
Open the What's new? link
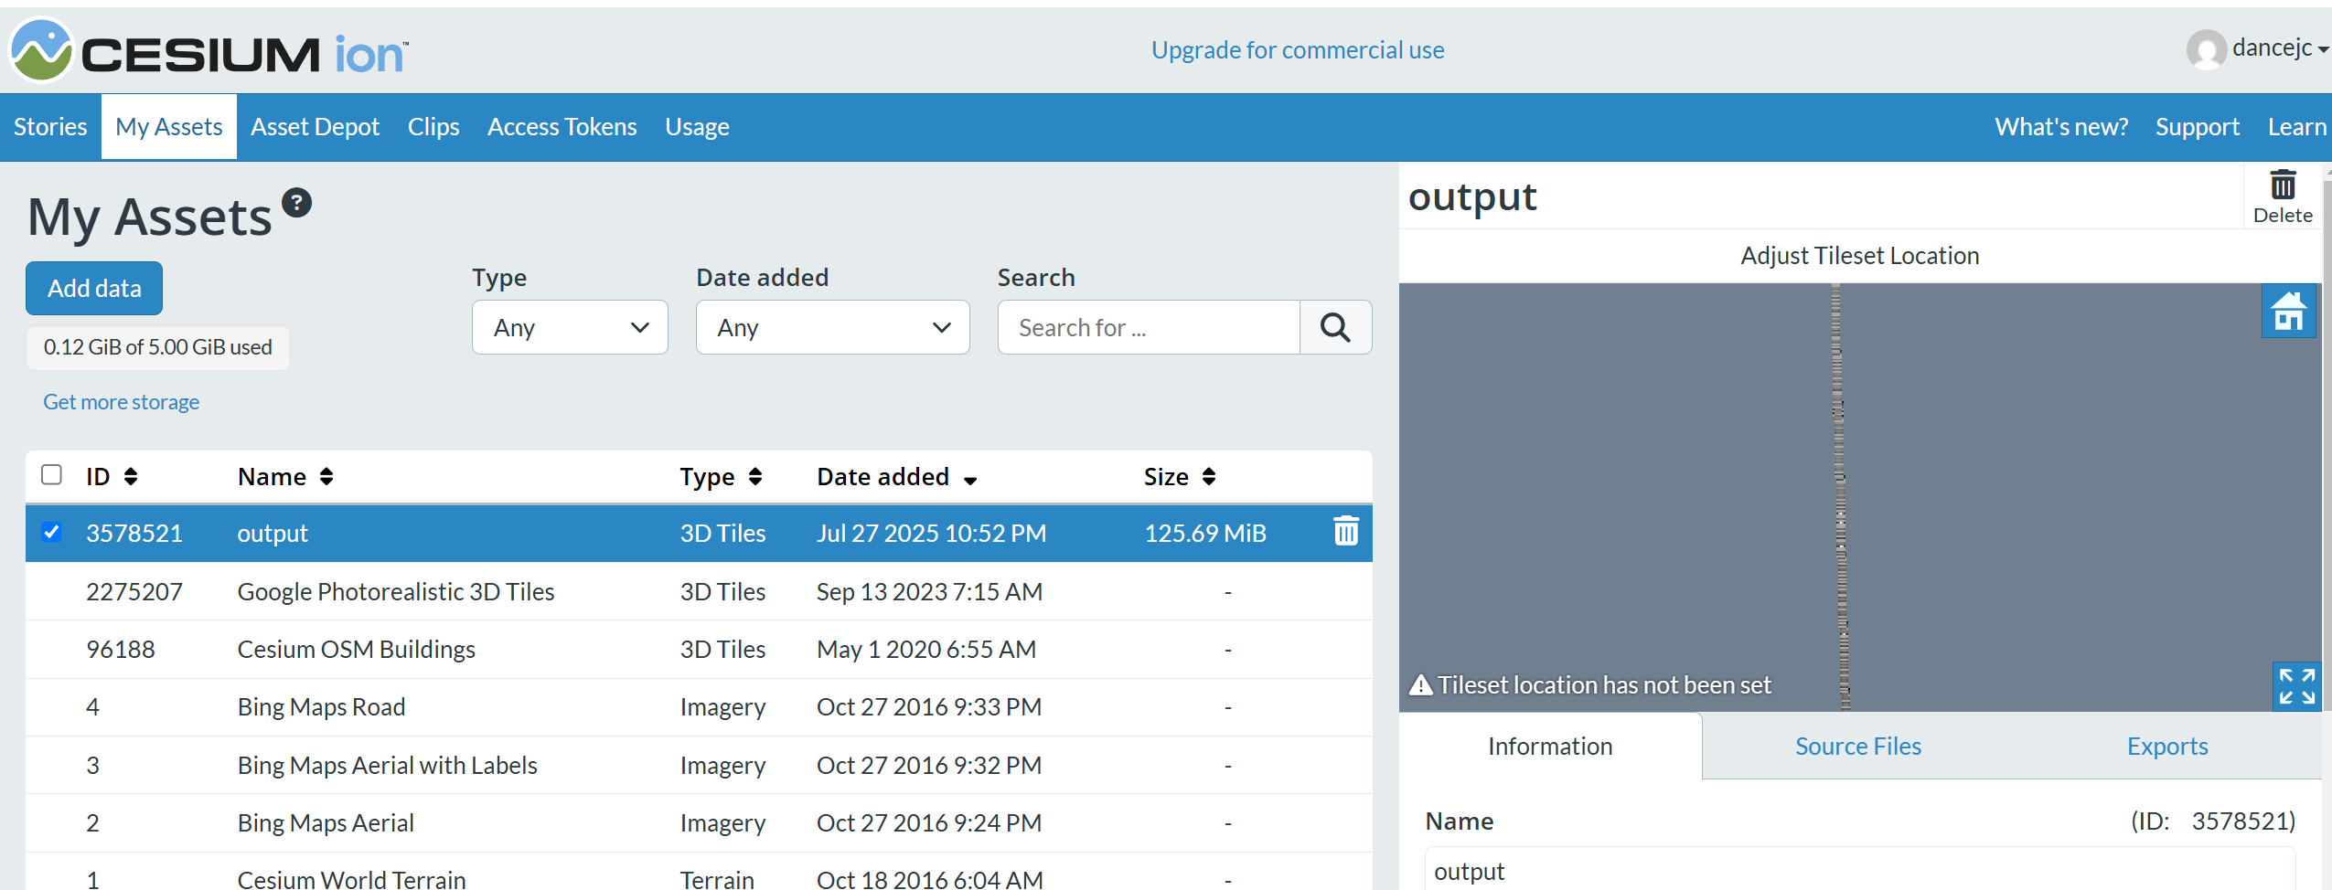[x=2061, y=126]
